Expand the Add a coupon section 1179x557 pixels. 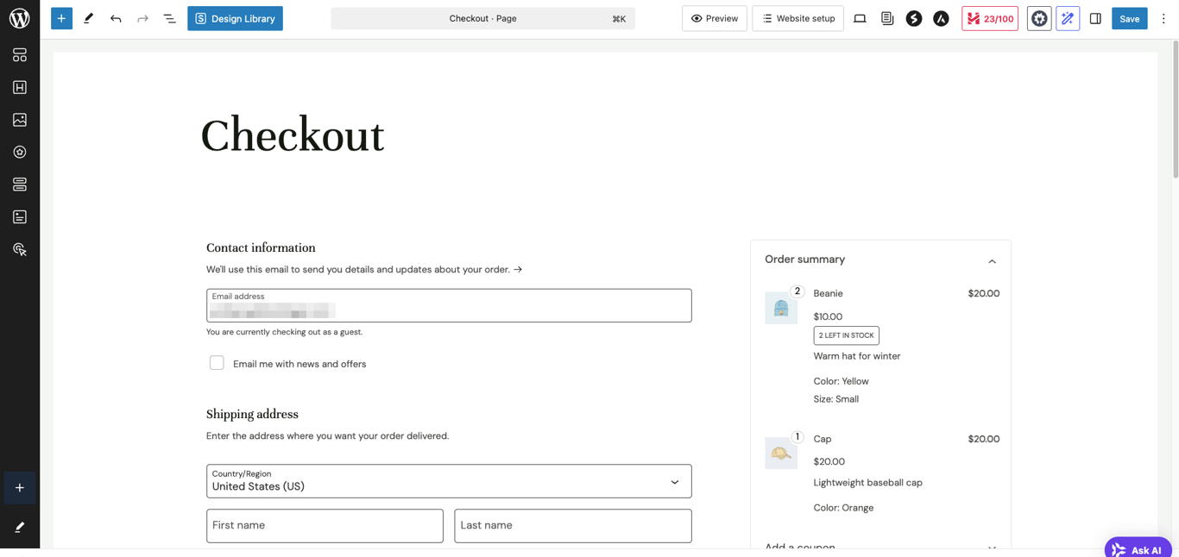pyautogui.click(x=992, y=547)
